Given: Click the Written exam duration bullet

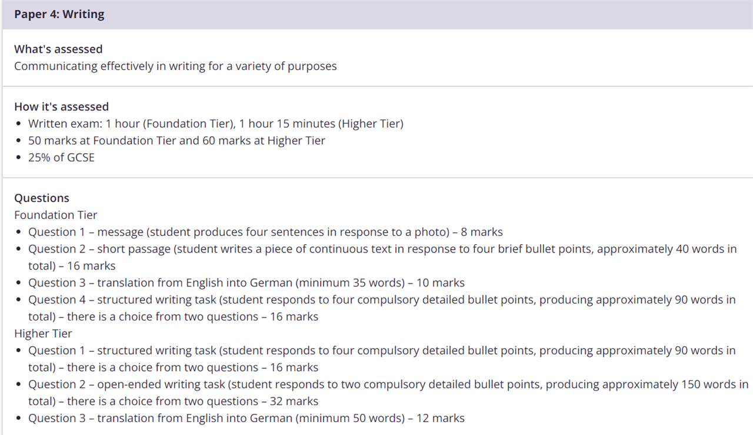Looking at the screenshot, I should [x=216, y=124].
